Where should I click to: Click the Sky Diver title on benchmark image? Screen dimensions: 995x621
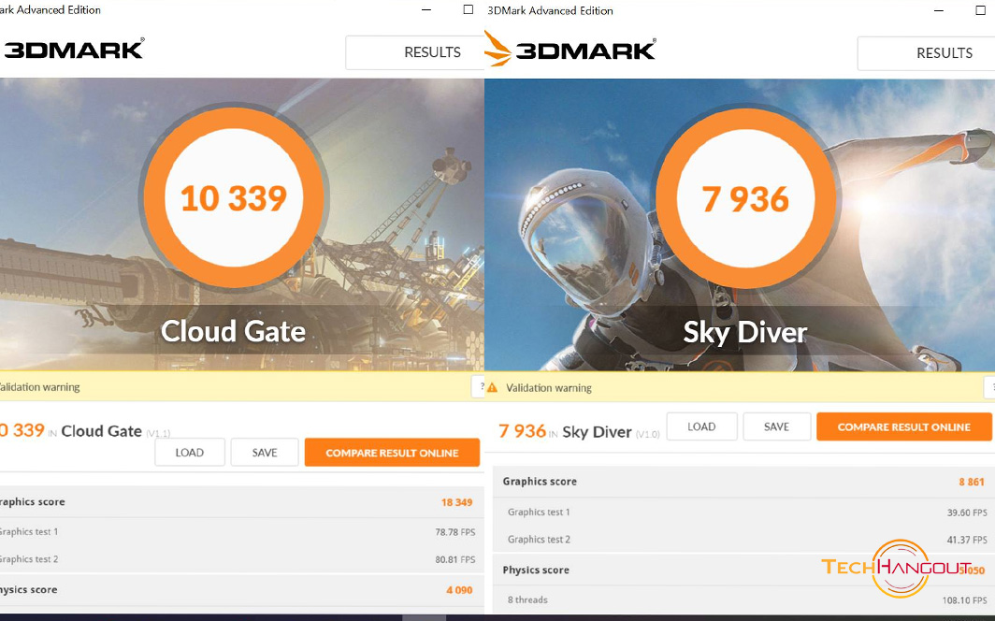[745, 332]
